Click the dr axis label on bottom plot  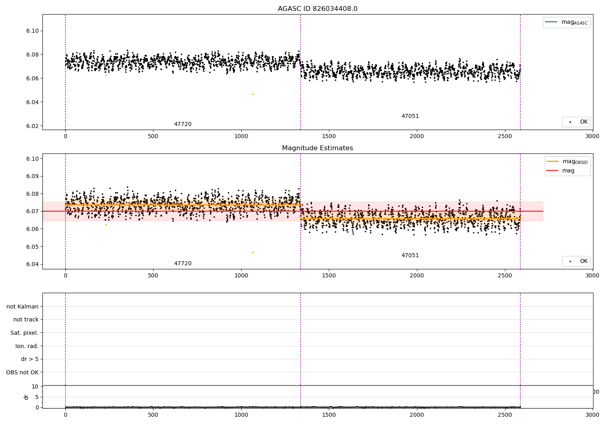26,397
